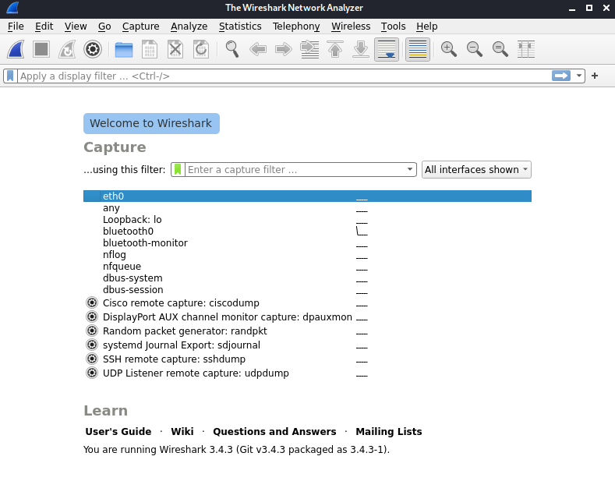Image resolution: width=615 pixels, height=481 pixels.
Task: Click the stop capture square icon
Action: (41, 49)
